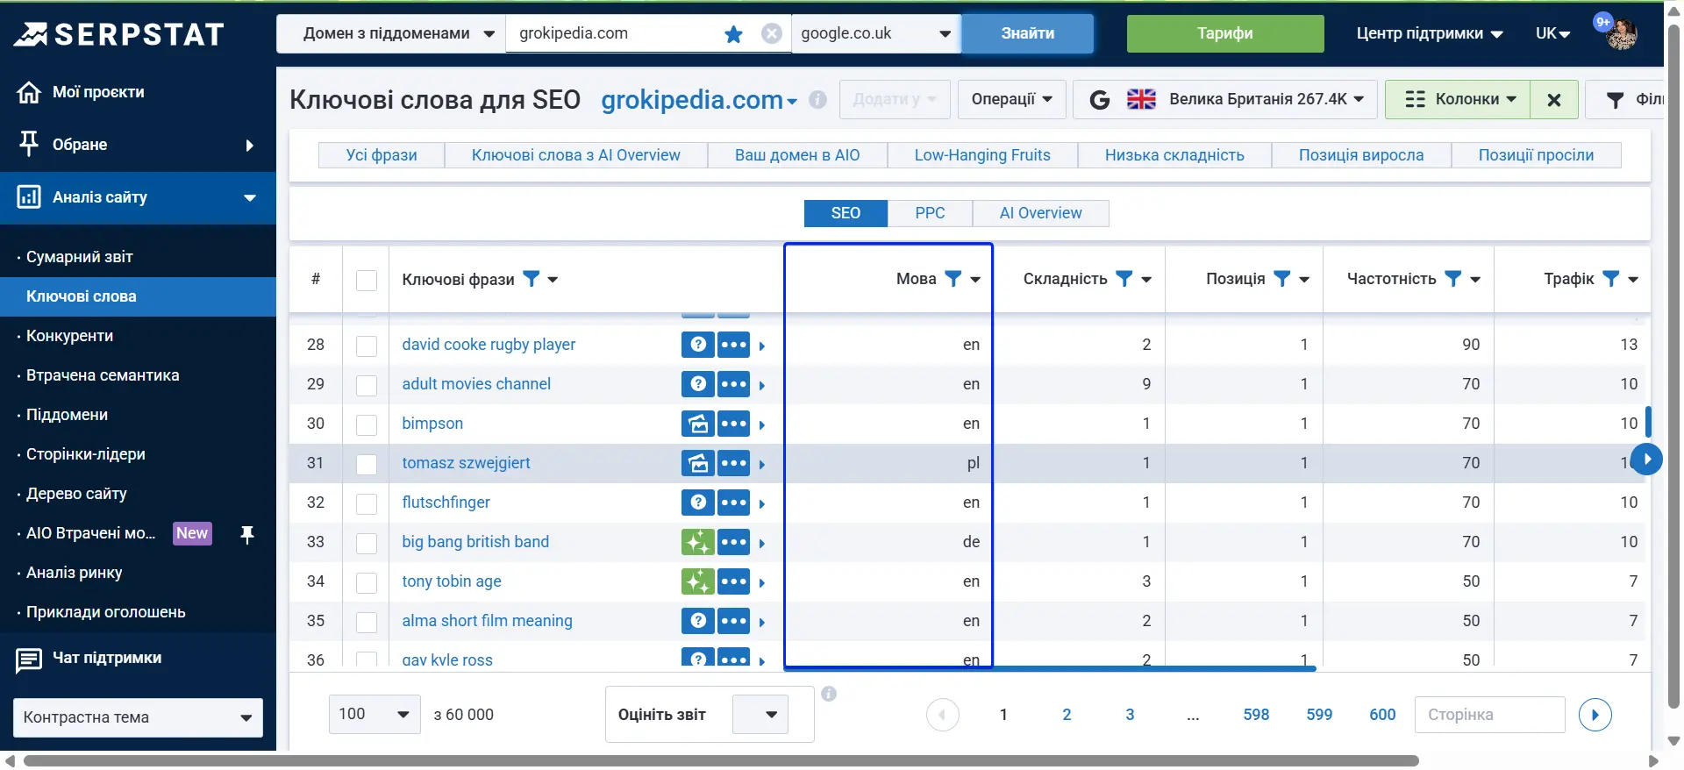Click the star favorite icon in search field

click(733, 34)
